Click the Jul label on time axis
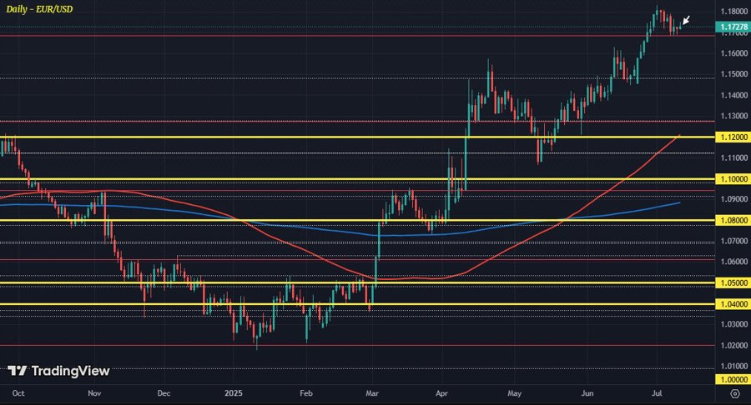This screenshot has height=405, width=751. (x=659, y=391)
